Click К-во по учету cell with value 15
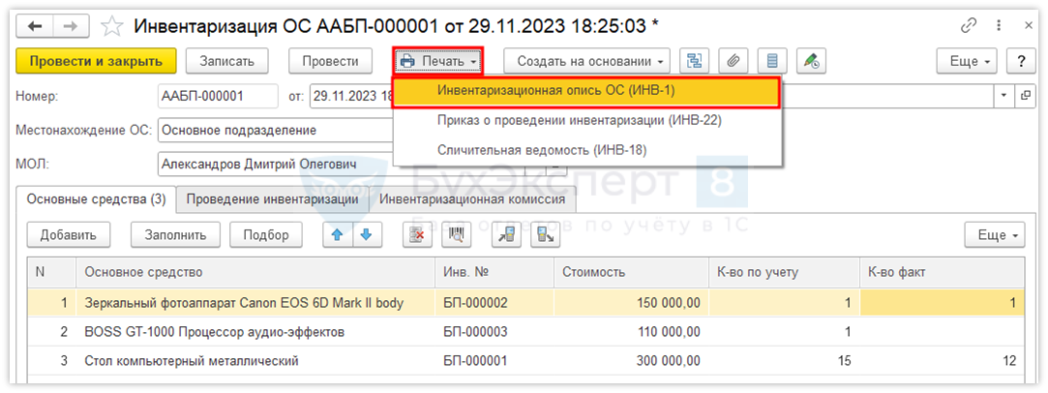 [x=783, y=362]
